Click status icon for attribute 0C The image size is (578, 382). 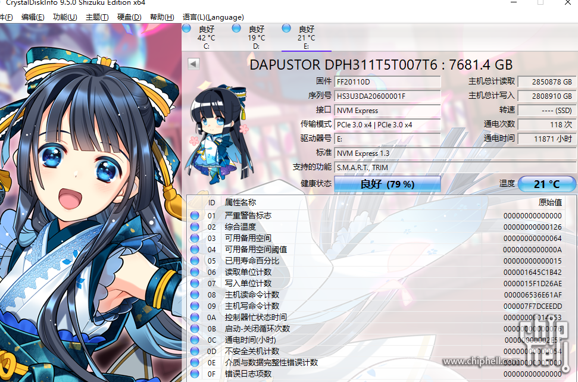[195, 340]
